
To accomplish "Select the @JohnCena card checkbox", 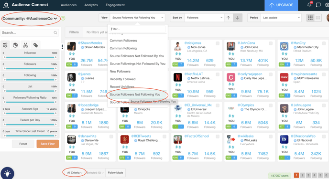I will coord(271,43).
